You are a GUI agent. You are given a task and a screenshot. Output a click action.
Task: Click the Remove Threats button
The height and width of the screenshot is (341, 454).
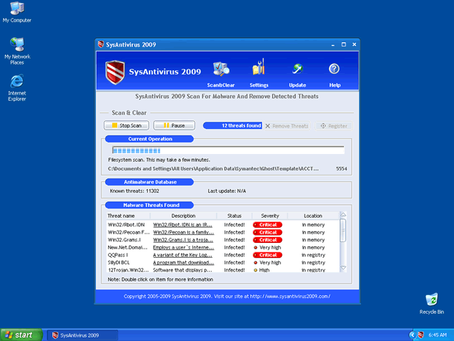coord(287,126)
